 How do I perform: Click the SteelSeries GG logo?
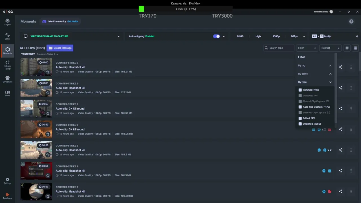pyautogui.click(x=8, y=12)
